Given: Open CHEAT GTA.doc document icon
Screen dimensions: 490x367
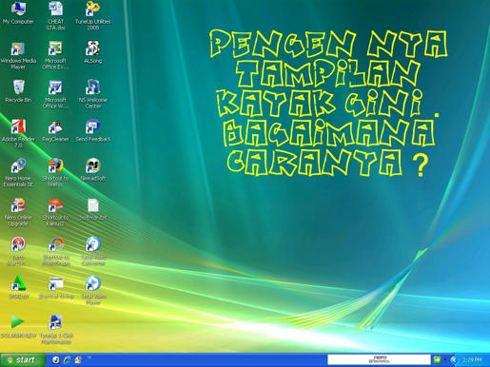Looking at the screenshot, I should coord(56,15).
